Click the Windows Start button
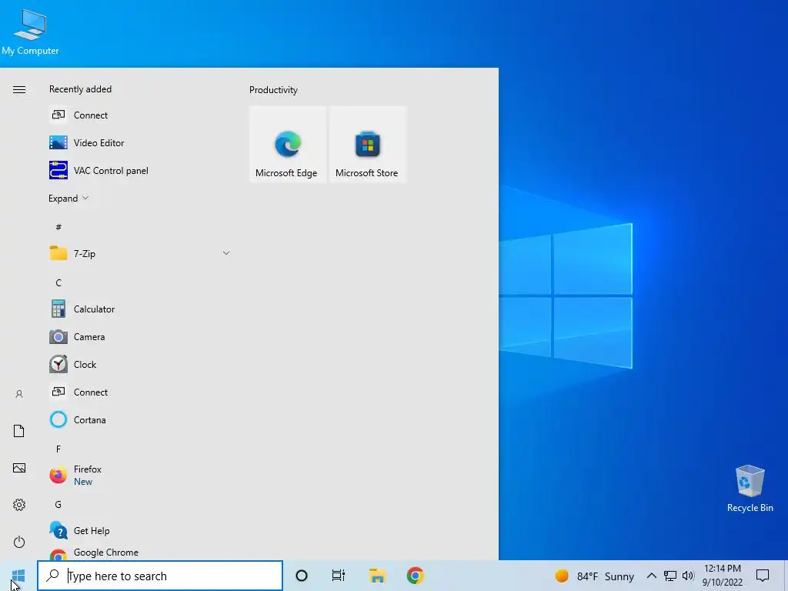788x591 pixels. 18,576
